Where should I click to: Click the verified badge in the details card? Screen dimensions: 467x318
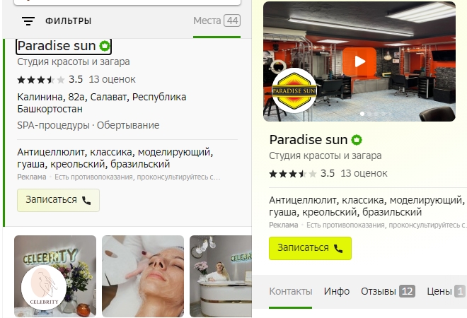[357, 140]
